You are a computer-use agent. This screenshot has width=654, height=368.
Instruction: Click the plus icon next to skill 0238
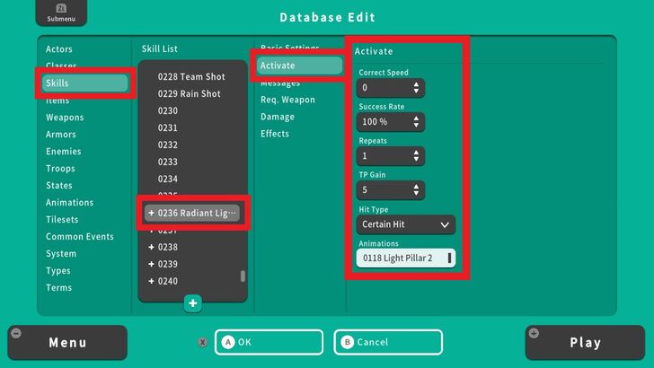click(151, 247)
